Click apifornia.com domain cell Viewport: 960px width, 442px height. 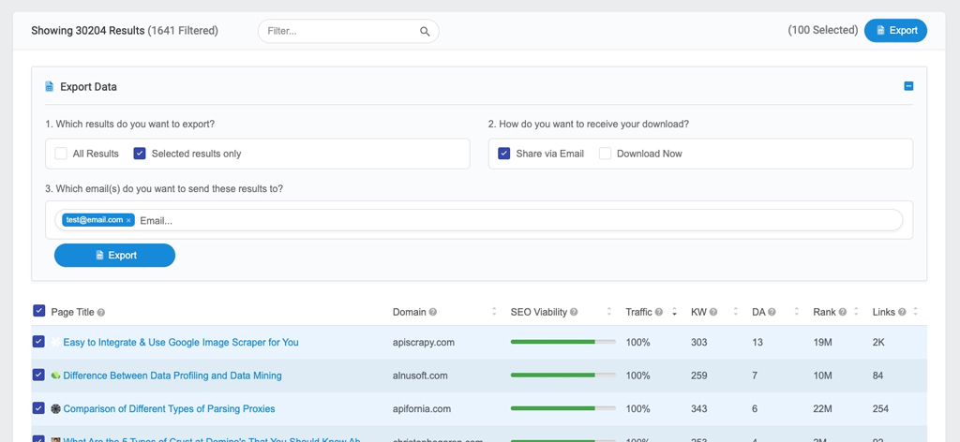pyautogui.click(x=422, y=408)
